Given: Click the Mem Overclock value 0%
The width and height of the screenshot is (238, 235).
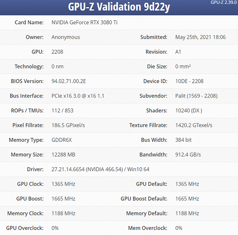Looking at the screenshot, I should pos(179,228).
